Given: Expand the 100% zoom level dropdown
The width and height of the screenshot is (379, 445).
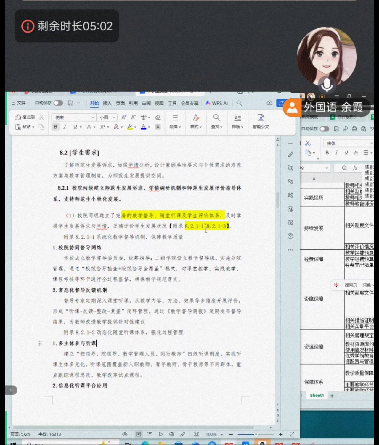Looking at the screenshot, I should 221,434.
